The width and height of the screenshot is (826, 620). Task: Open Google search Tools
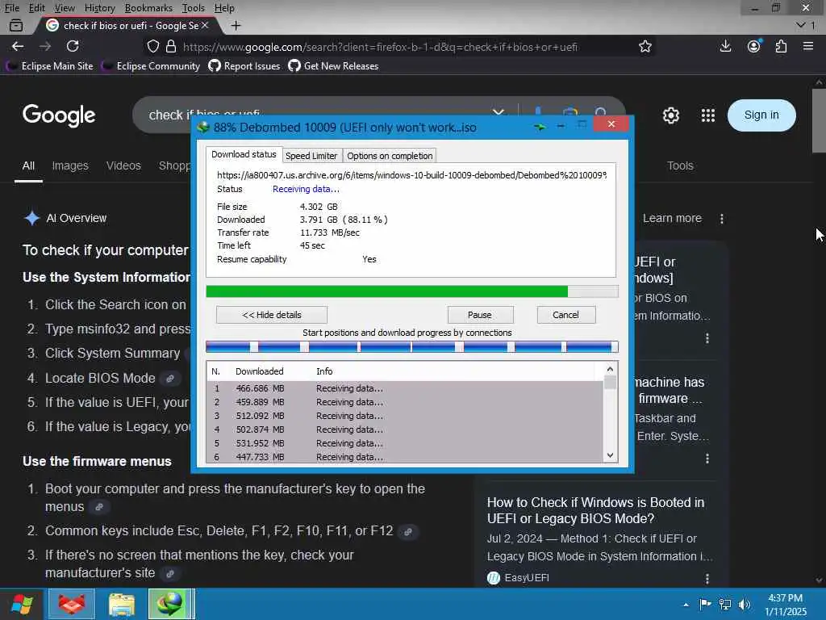(x=680, y=165)
